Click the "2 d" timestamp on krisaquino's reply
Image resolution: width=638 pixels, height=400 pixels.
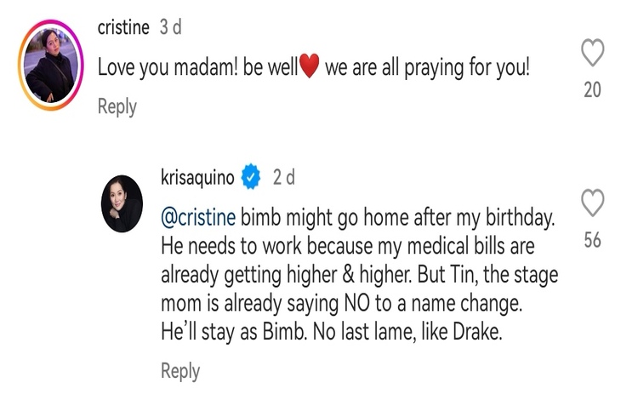(x=283, y=178)
